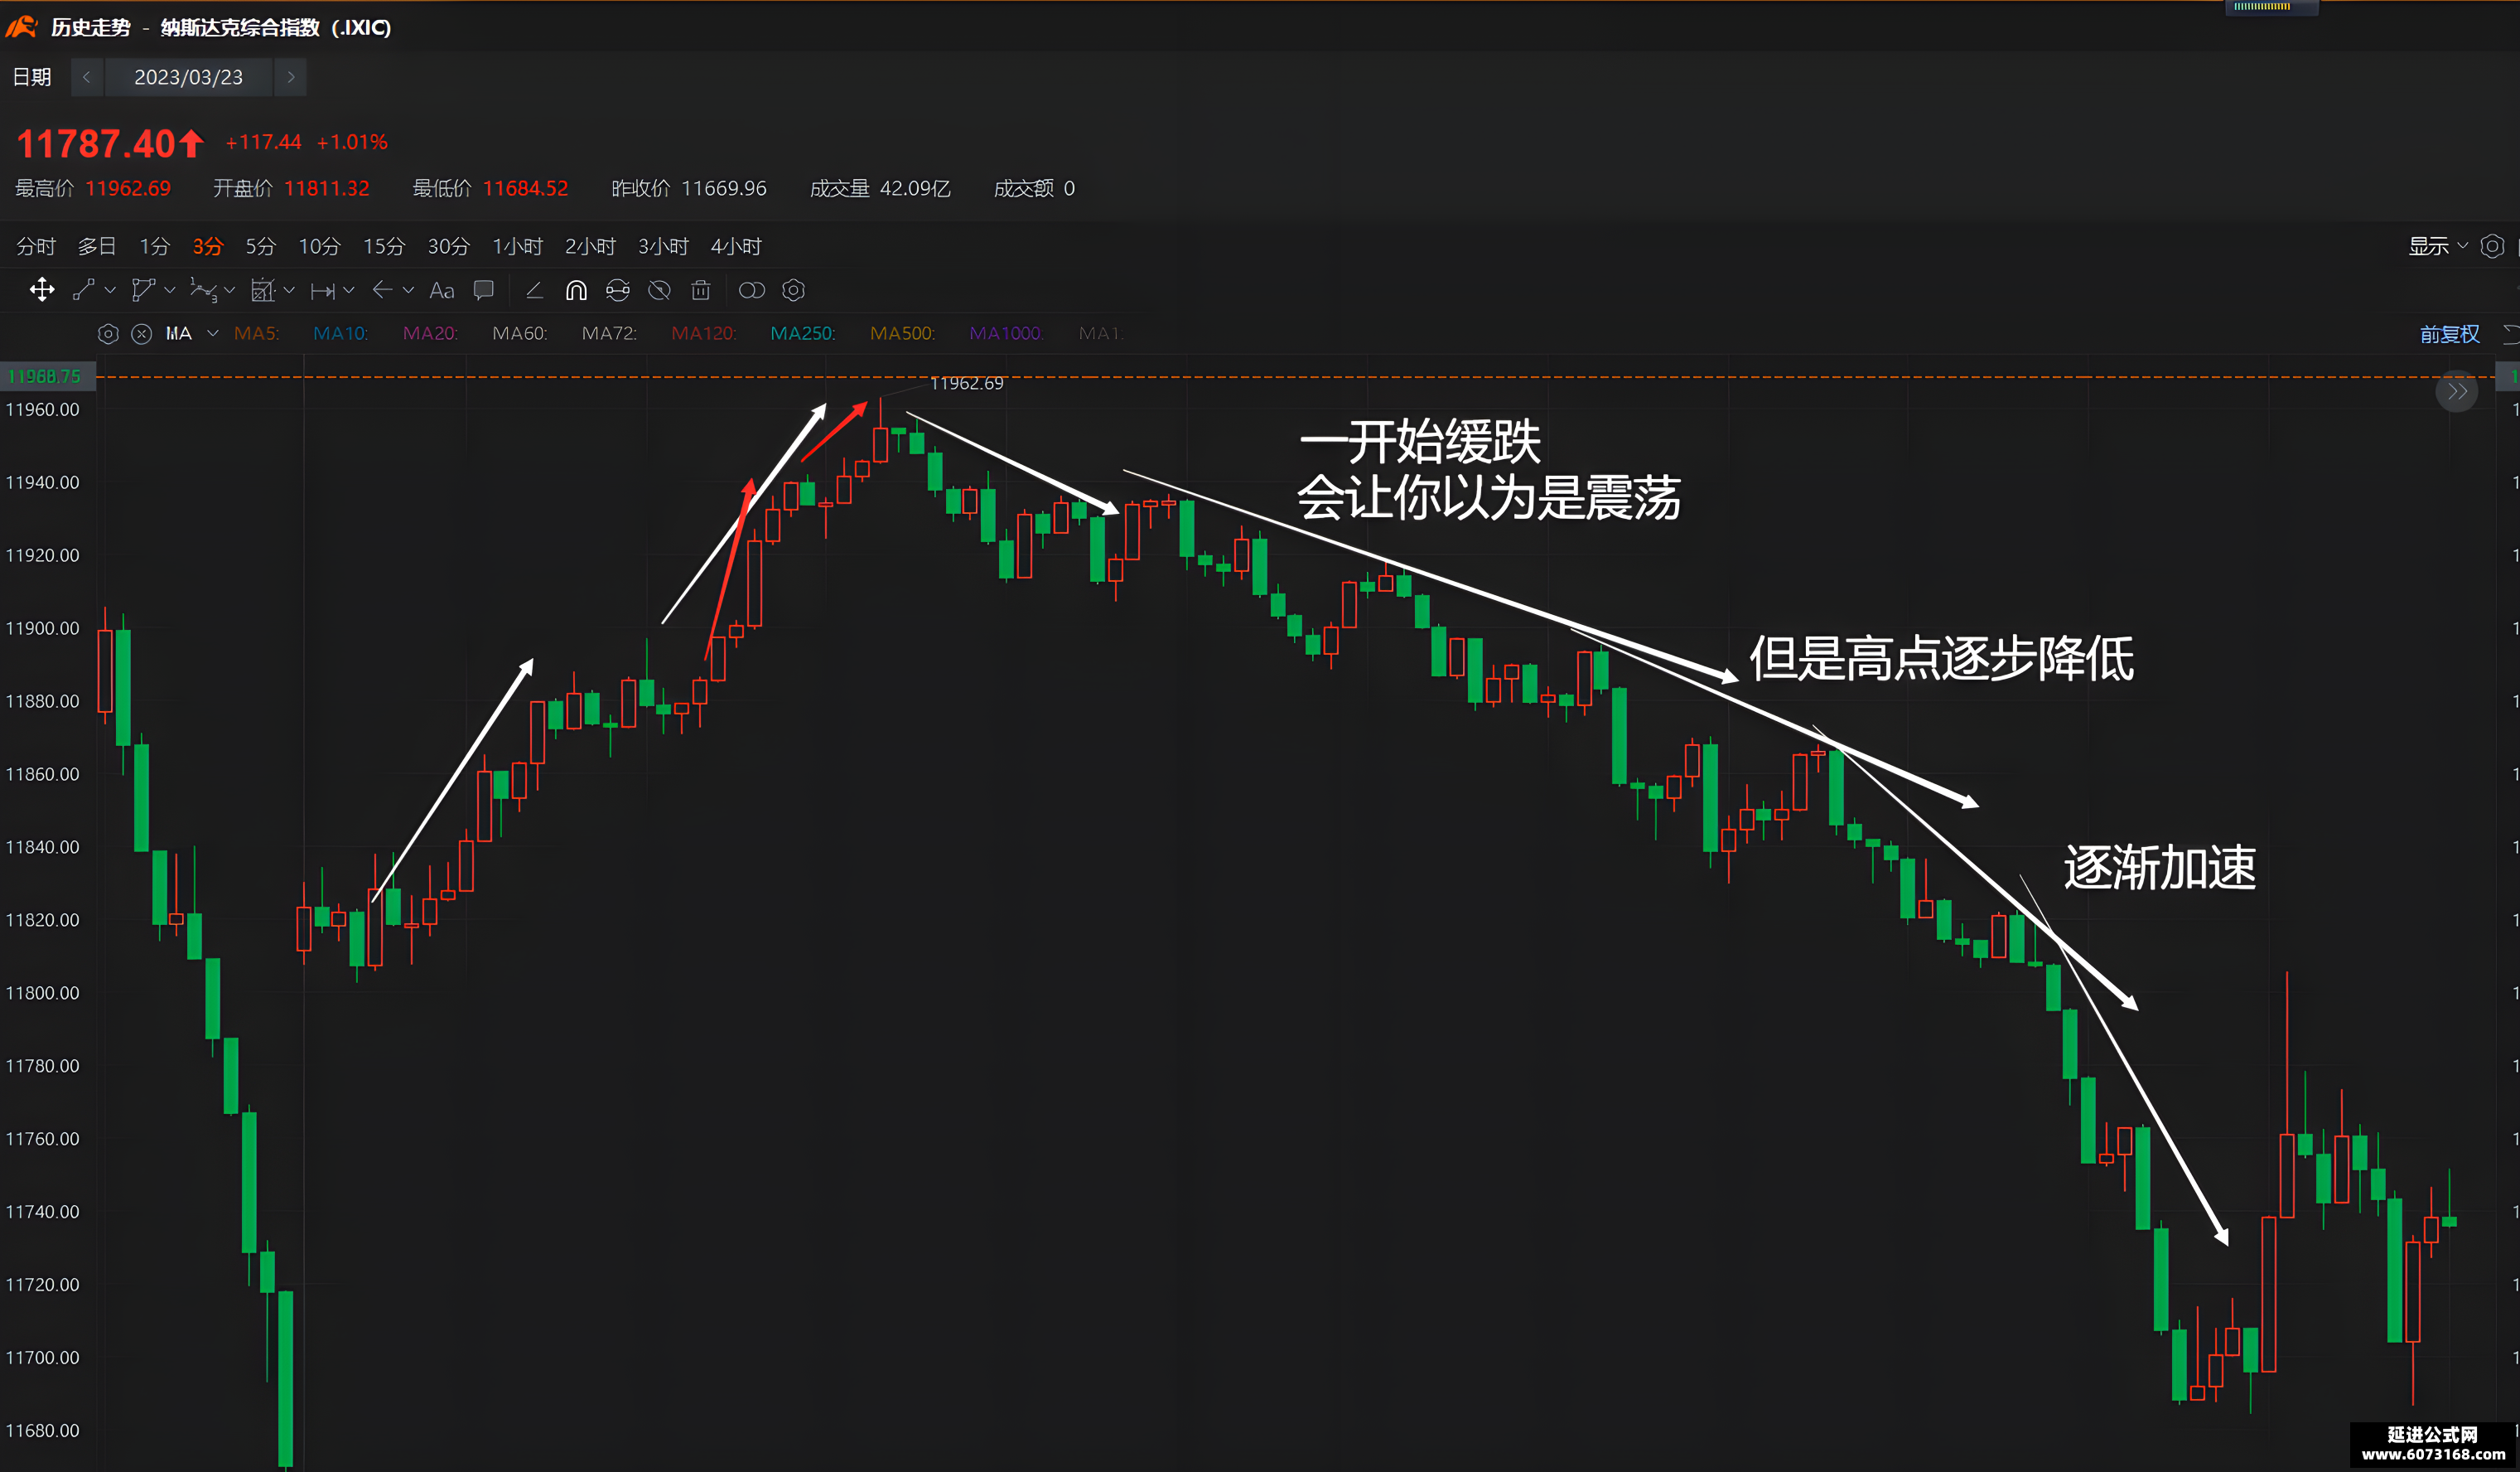The width and height of the screenshot is (2520, 1472).
Task: Delete drawings with the trash icon
Action: tap(701, 290)
